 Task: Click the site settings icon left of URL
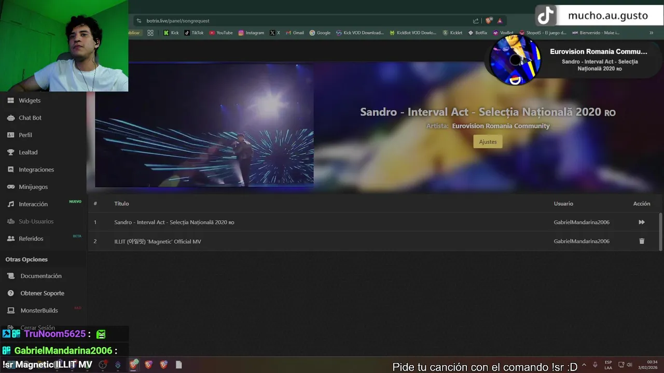[x=139, y=21]
